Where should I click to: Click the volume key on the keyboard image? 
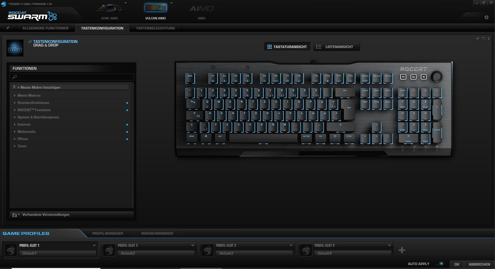[x=424, y=77]
